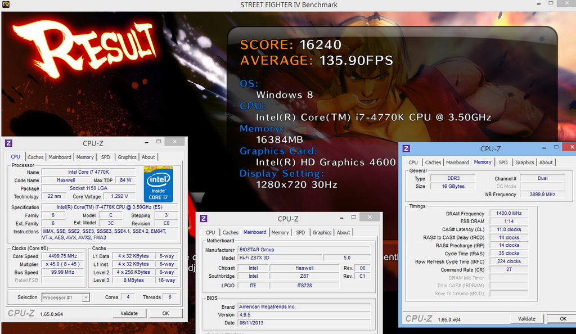Viewport: 576px width, 334px height.
Task: Click the memory Type value 'DDR3'
Action: 453,178
